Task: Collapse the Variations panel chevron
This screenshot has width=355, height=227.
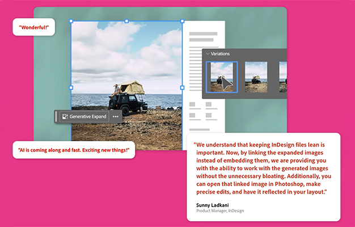Action: point(208,54)
